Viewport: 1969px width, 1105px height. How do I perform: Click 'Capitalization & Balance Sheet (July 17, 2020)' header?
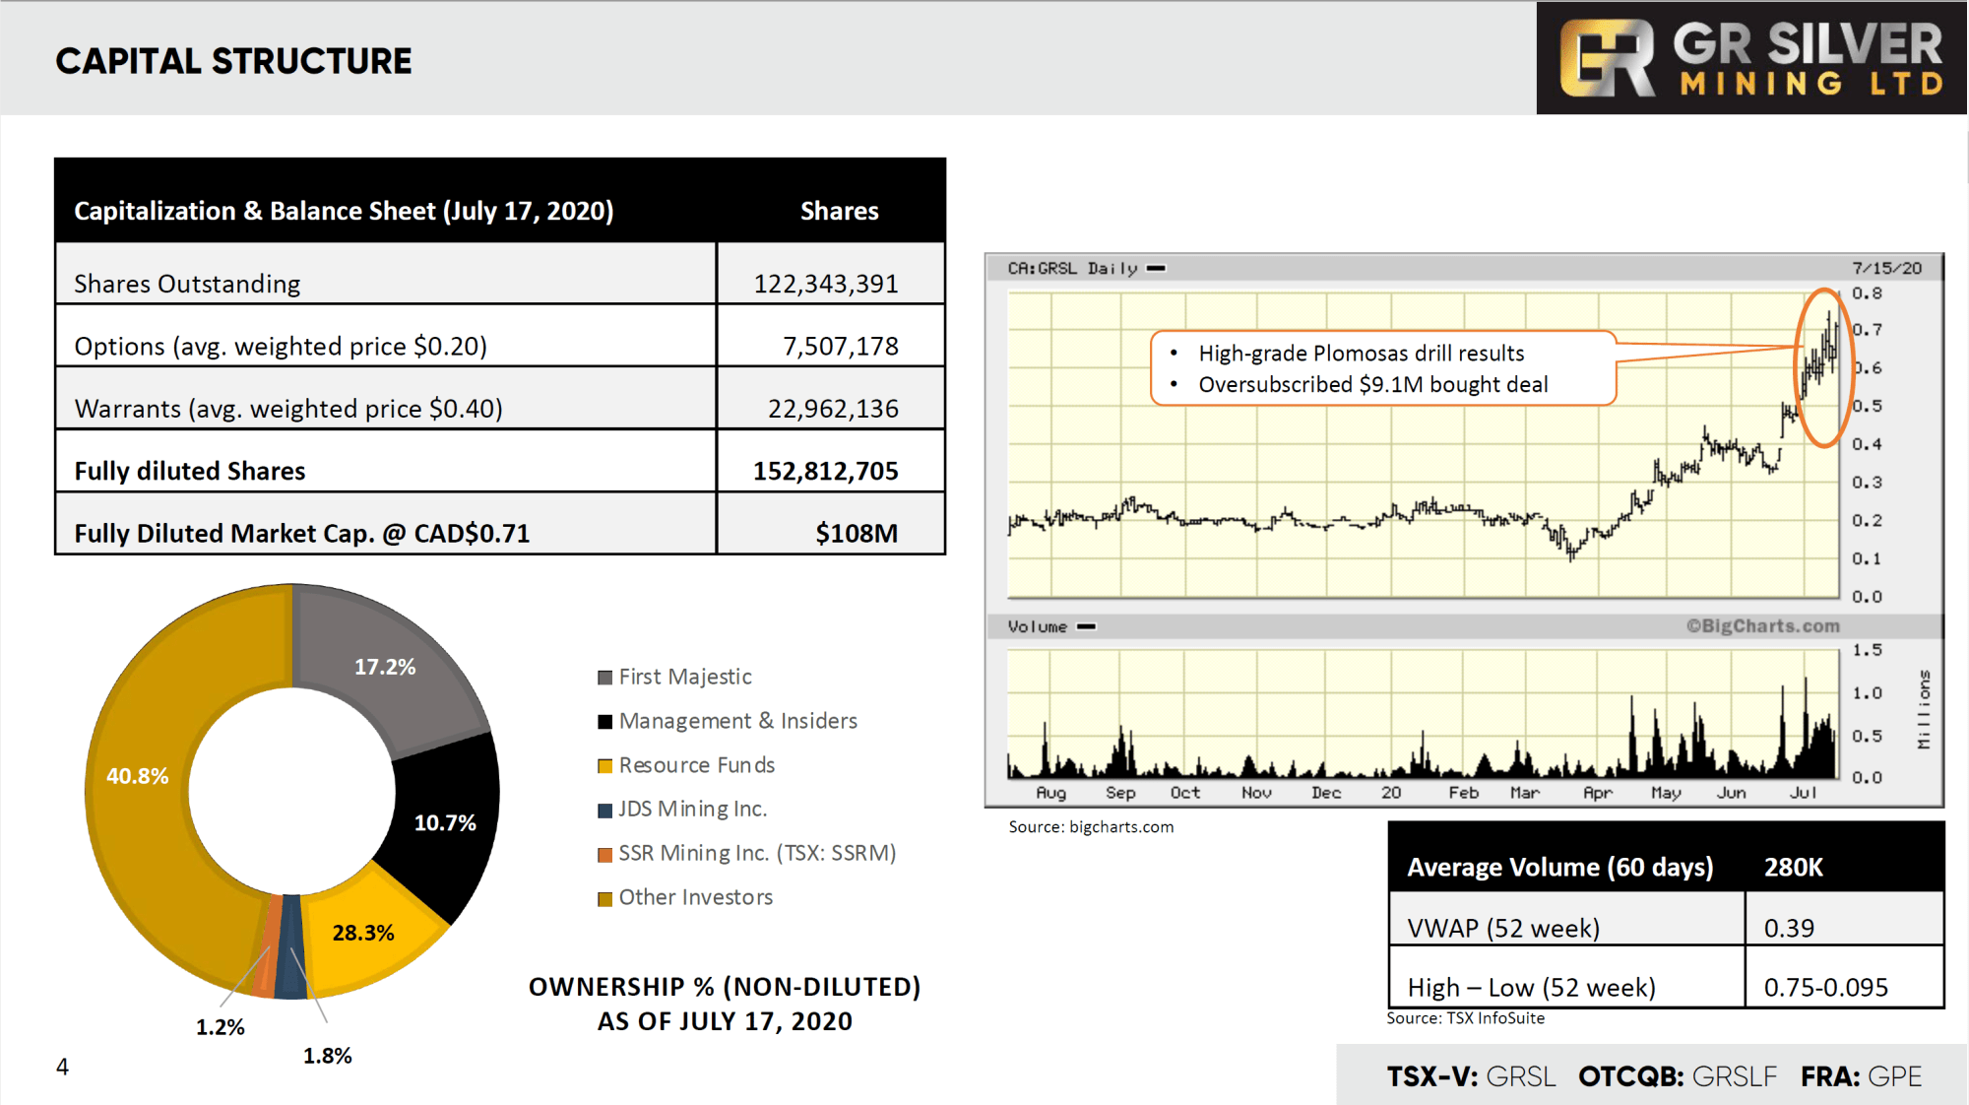[344, 211]
